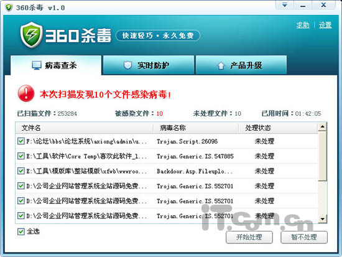
Task: Click the 被感染文件 10 count
Action: tap(139, 113)
